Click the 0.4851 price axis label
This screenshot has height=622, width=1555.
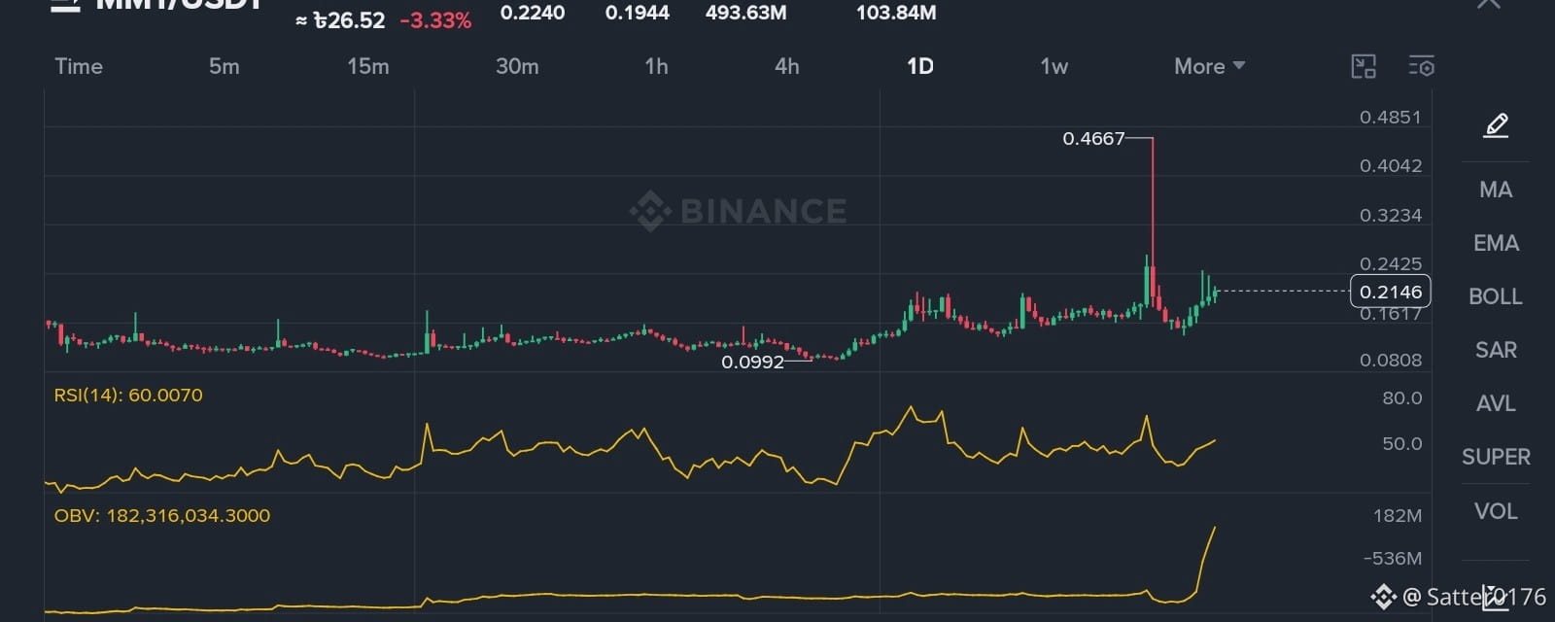point(1390,117)
